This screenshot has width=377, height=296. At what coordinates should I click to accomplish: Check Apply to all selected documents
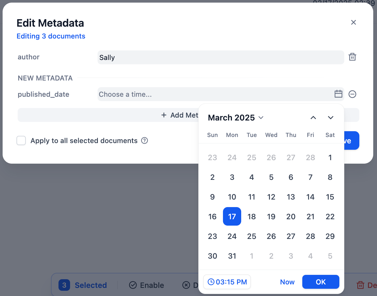[x=21, y=141]
